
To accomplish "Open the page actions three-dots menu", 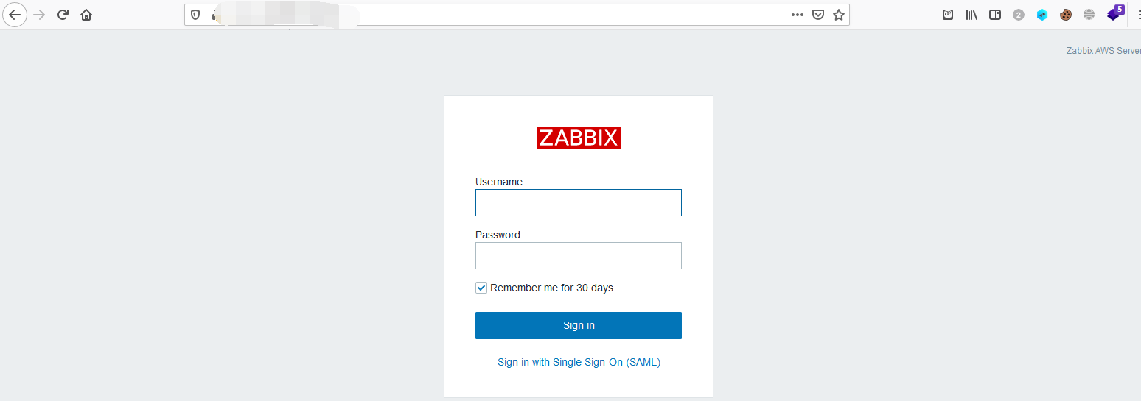I will (x=798, y=15).
